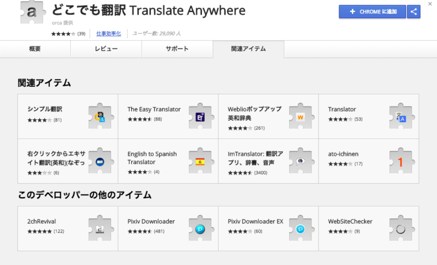Click the このデベロッパーの他のアイテム heading
437x265 pixels.
pos(85,195)
